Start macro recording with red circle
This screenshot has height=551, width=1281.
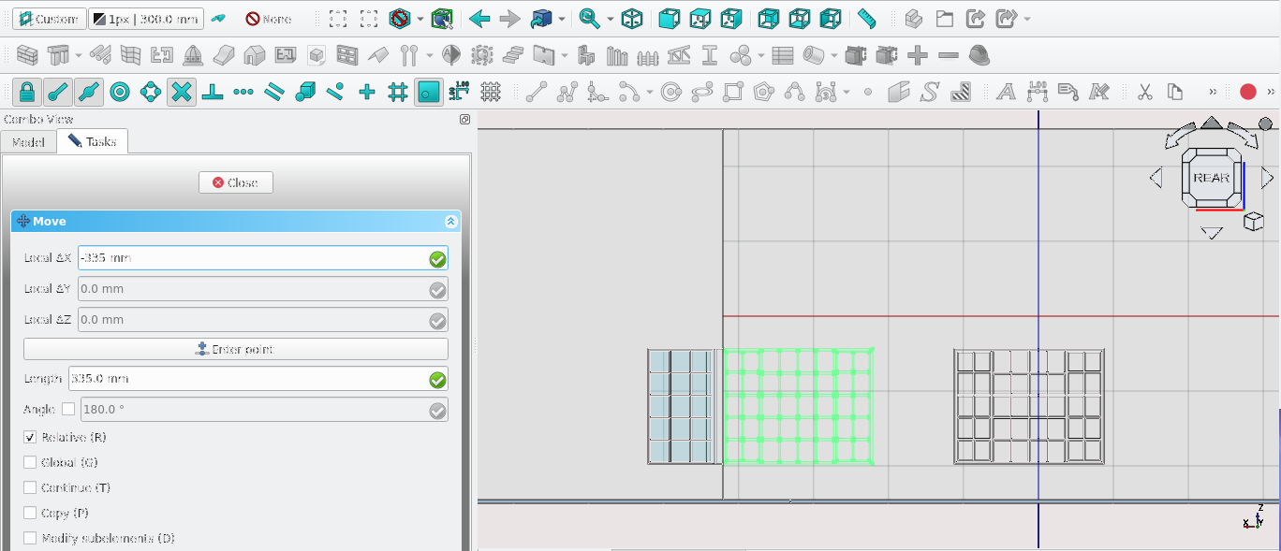tap(1247, 92)
